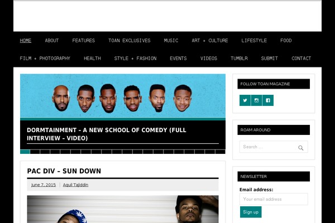Image resolution: width=335 pixels, height=223 pixels.
Task: Click the Follow TOAN Magazine heading
Action: pos(274,84)
